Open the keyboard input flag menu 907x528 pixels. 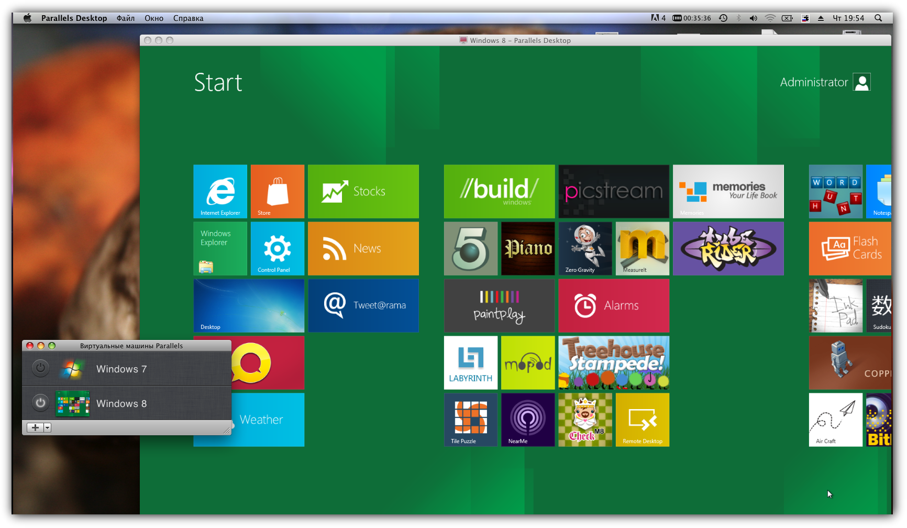click(x=805, y=18)
